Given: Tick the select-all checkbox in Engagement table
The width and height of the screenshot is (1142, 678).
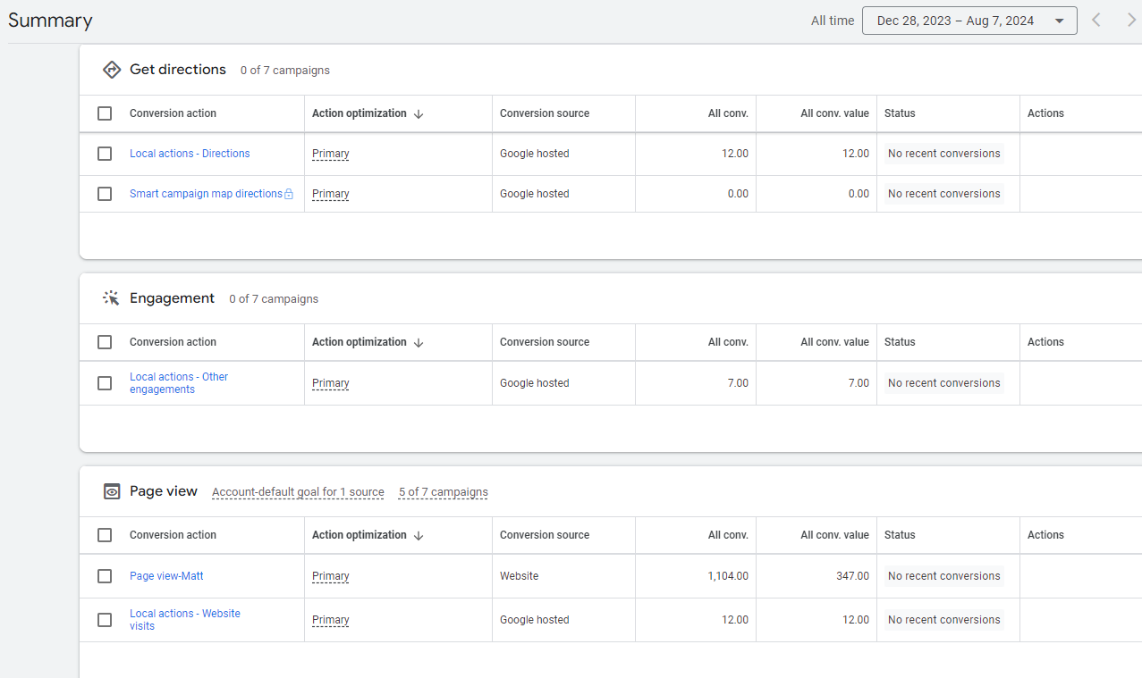Looking at the screenshot, I should click(x=105, y=342).
